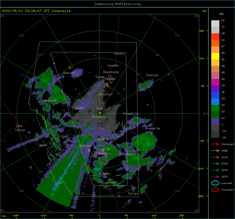Click the 18TS legend text

click(x=225, y=177)
